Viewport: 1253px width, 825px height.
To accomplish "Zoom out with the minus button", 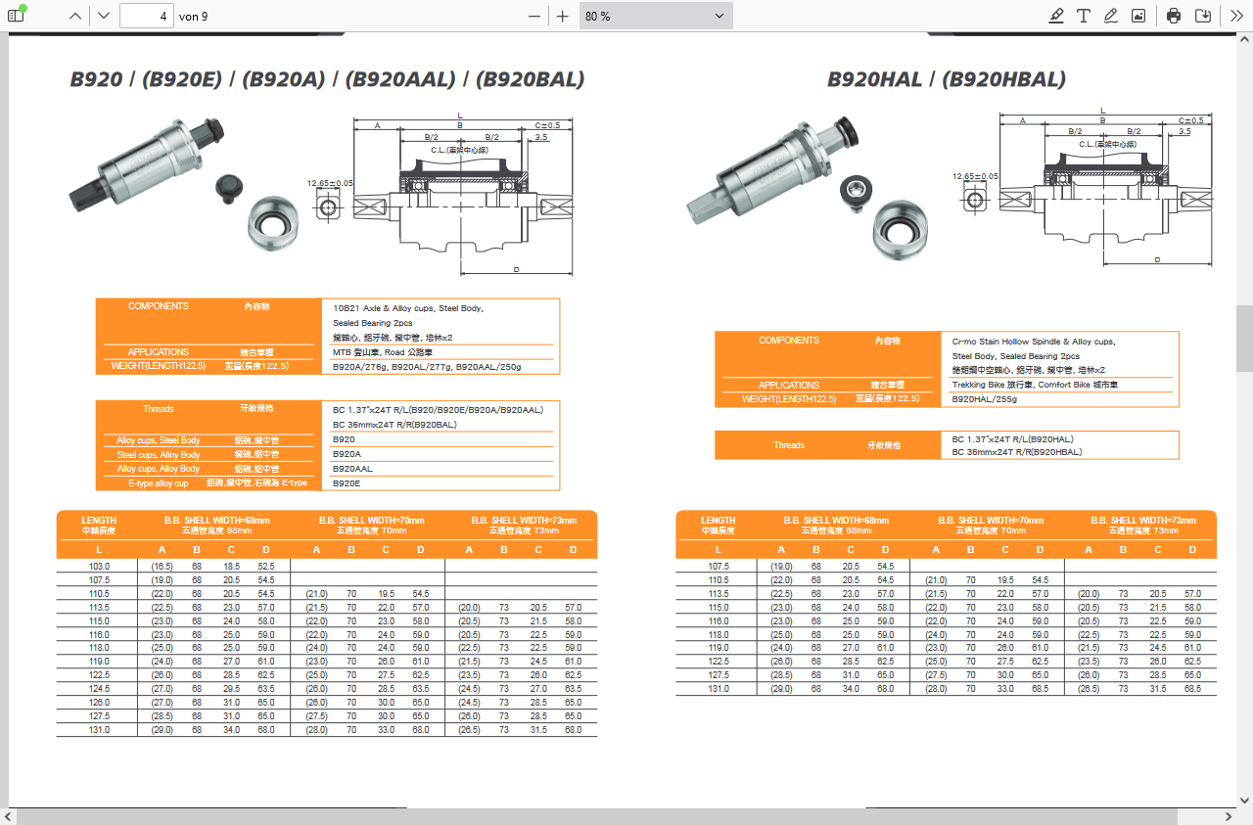I will pos(534,16).
